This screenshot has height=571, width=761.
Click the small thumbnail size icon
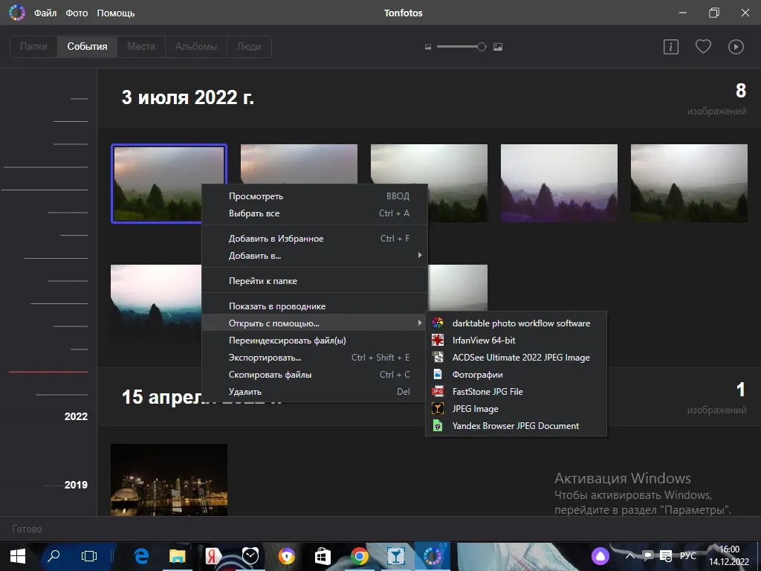pyautogui.click(x=428, y=47)
